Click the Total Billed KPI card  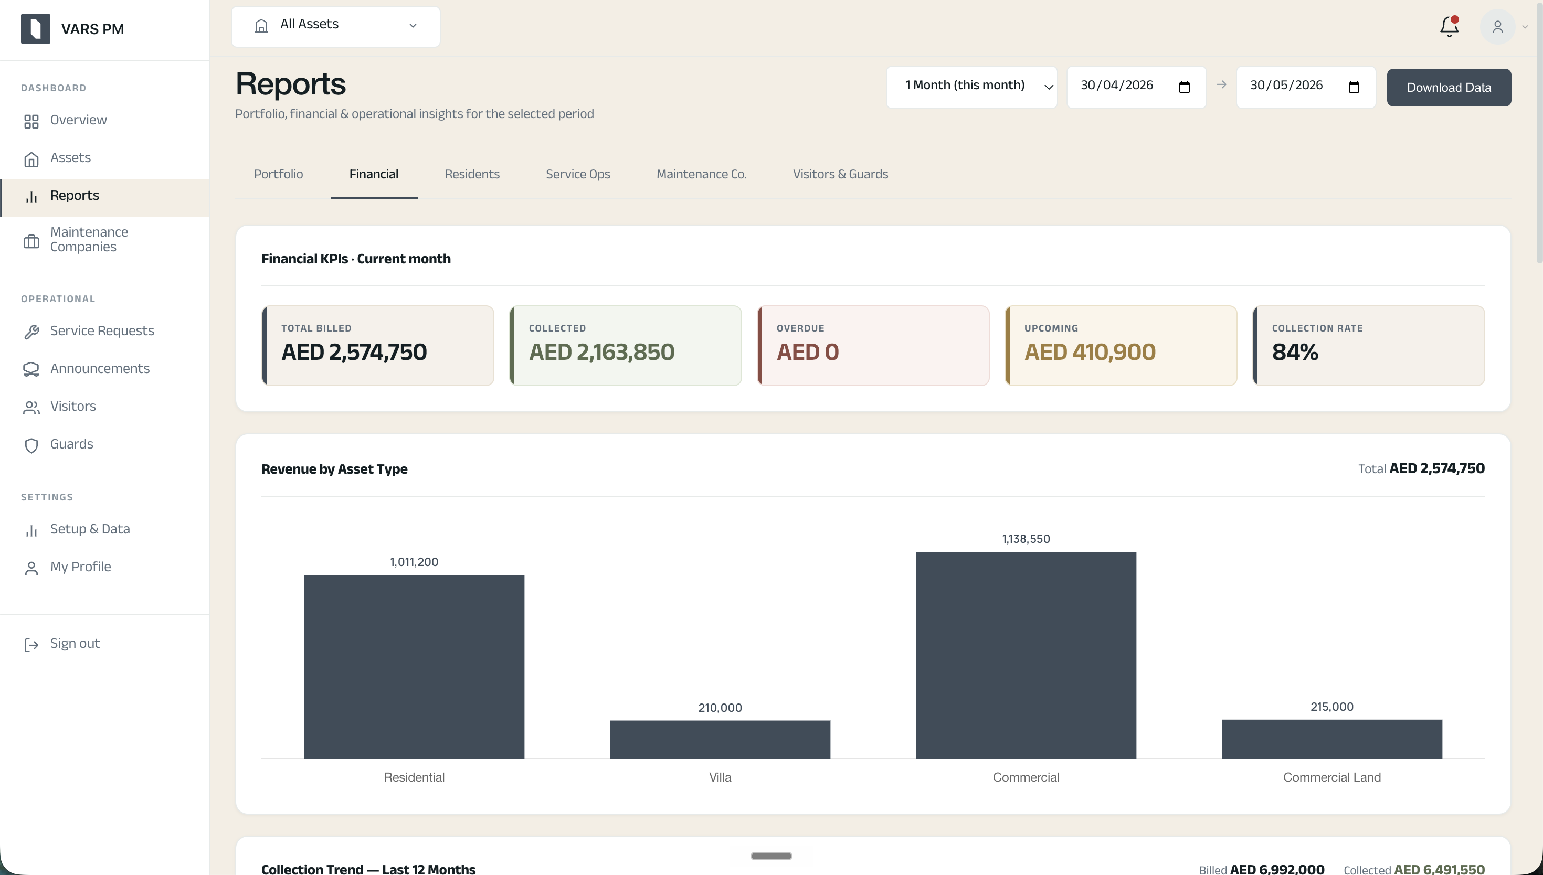377,346
